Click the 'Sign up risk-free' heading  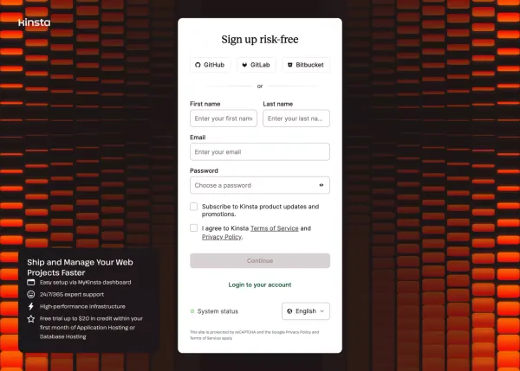click(x=260, y=40)
